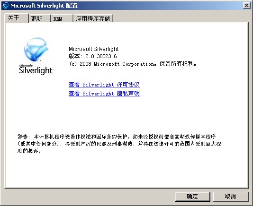Image resolution: width=253 pixels, height=206 pixels.
Task: Click the Microsoft Silverlight product name text
Action: [x=94, y=49]
